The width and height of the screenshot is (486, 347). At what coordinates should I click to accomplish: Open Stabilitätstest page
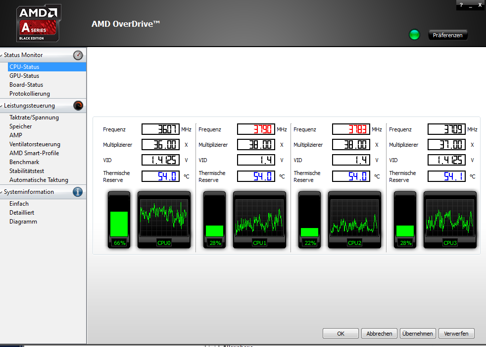pyautogui.click(x=27, y=171)
